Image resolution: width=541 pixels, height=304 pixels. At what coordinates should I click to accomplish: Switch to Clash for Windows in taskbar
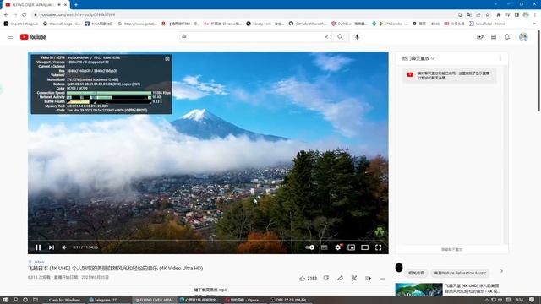click(64, 300)
